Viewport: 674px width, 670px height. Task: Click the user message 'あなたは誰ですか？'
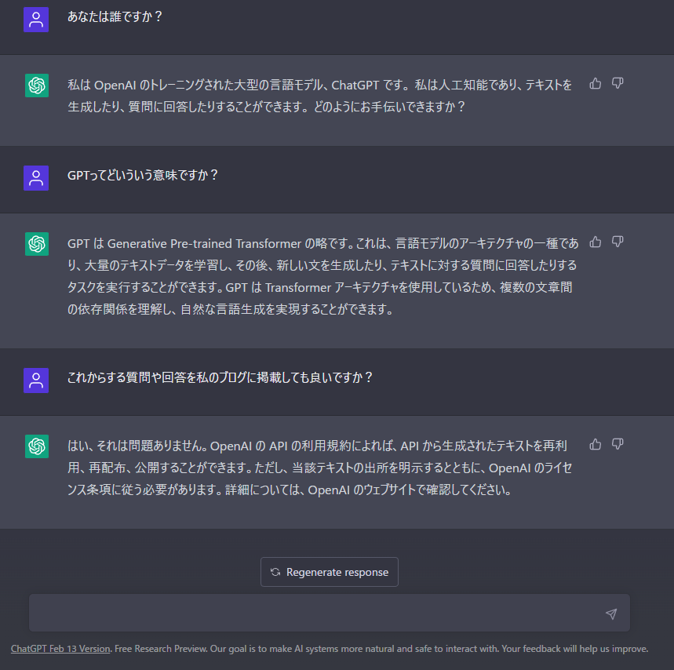click(x=115, y=16)
